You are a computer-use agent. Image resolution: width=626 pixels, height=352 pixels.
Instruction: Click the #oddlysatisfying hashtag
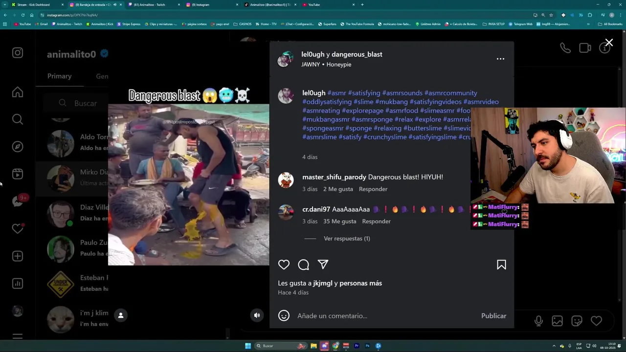[x=327, y=102]
